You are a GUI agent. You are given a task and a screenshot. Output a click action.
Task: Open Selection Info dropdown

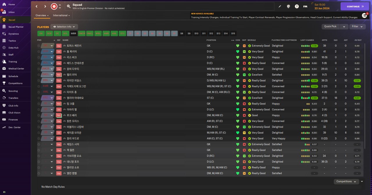[x=64, y=27]
